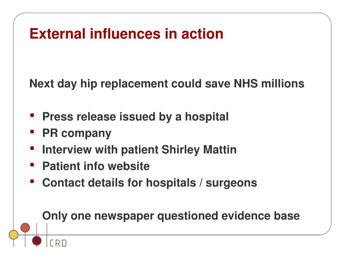Click the word NHS in headline
This screenshot has width=344, height=258.
click(x=246, y=84)
